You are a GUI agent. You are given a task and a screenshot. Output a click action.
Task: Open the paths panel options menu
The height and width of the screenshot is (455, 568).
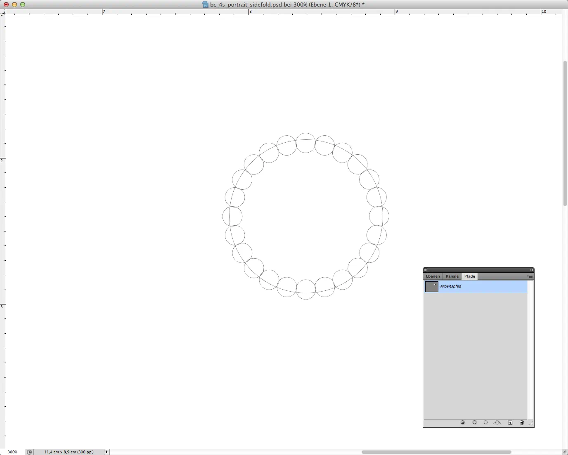click(x=530, y=276)
